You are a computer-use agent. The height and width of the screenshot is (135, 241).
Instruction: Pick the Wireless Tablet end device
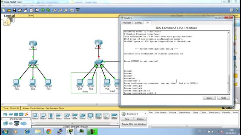pos(98,116)
